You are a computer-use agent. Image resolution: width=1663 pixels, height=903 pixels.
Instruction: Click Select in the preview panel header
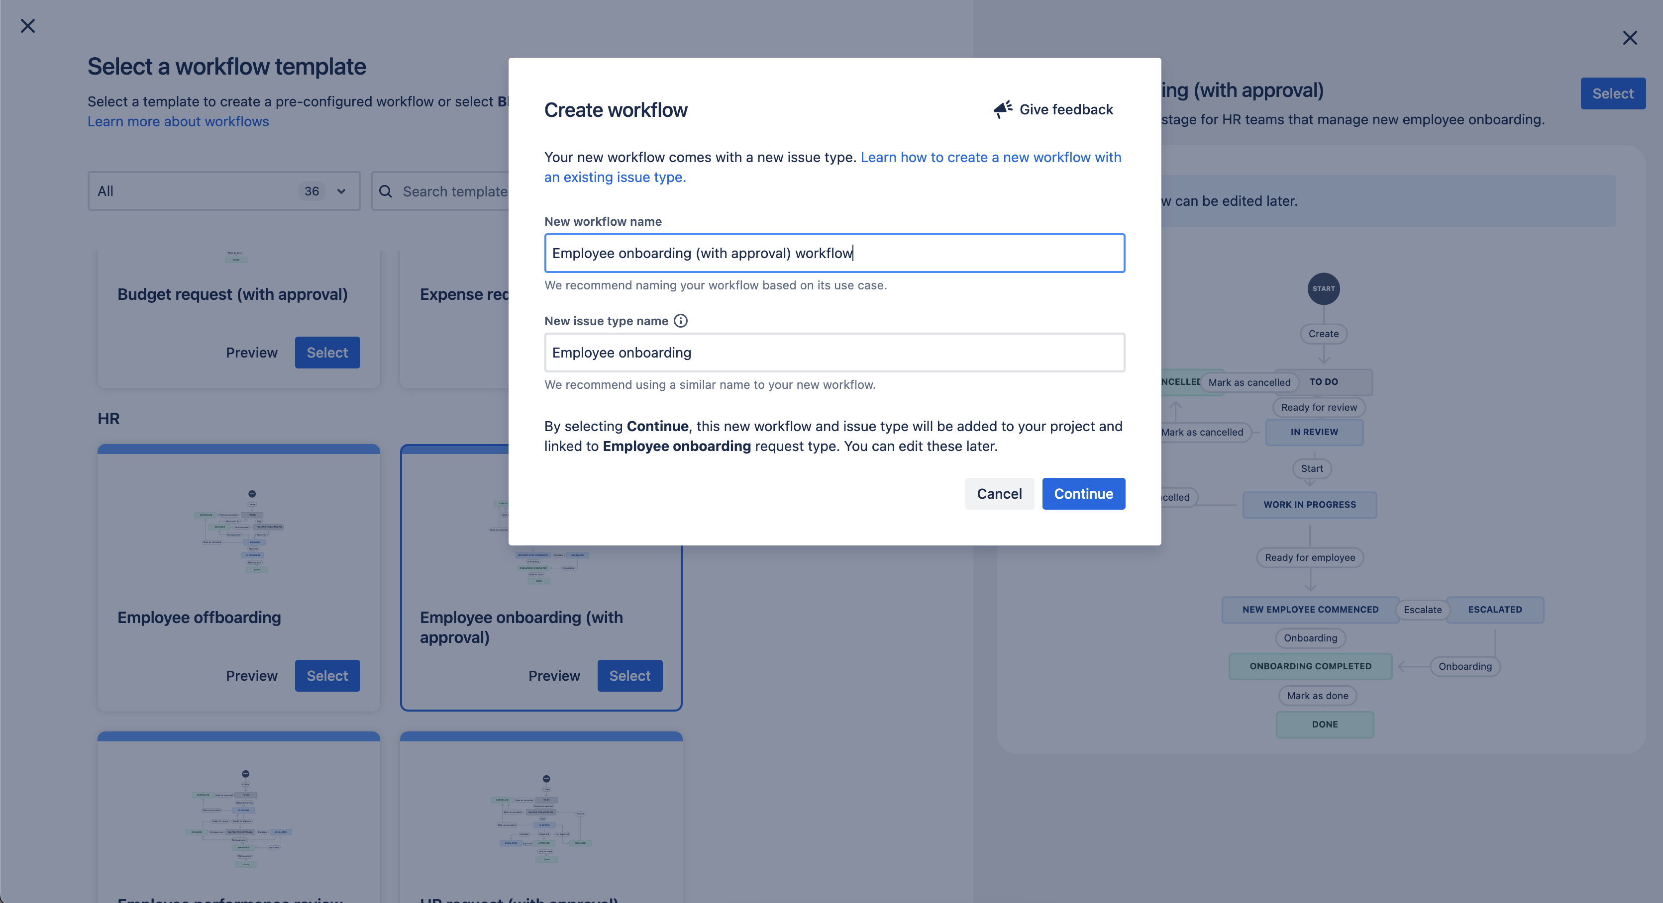[1613, 93]
